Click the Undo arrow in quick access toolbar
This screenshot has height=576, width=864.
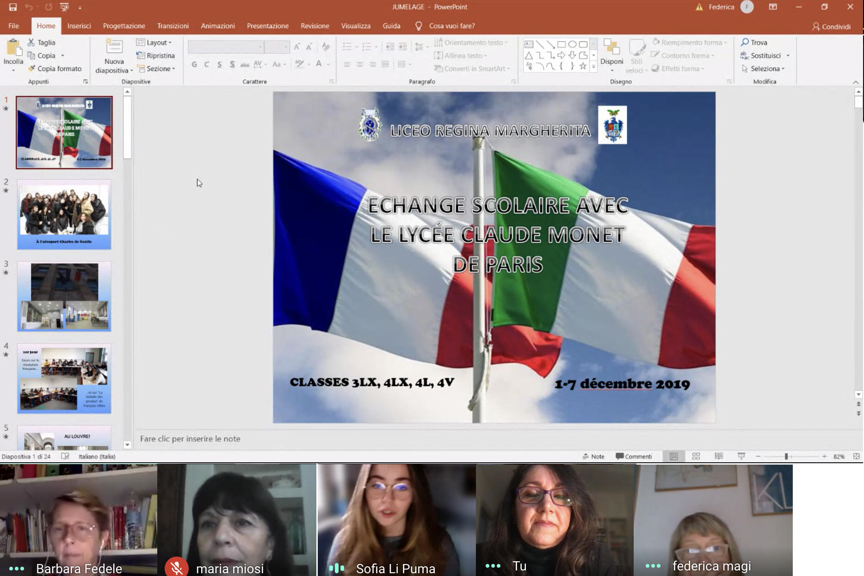[29, 7]
